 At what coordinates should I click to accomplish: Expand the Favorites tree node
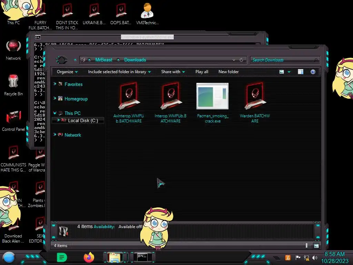click(55, 84)
